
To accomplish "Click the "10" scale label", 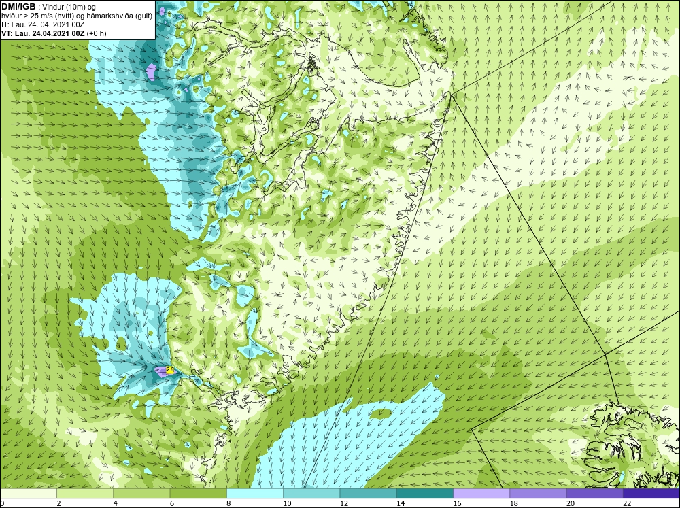I will click(x=287, y=503).
